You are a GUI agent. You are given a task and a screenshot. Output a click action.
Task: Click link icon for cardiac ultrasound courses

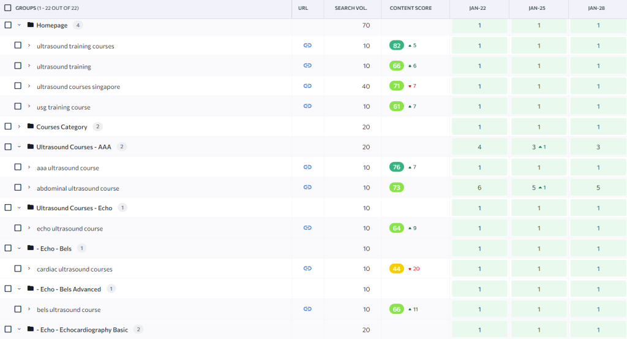[x=307, y=269]
